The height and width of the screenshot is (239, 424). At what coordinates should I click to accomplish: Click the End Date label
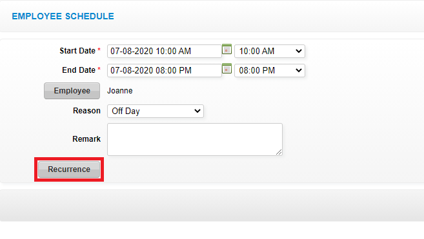(79, 70)
